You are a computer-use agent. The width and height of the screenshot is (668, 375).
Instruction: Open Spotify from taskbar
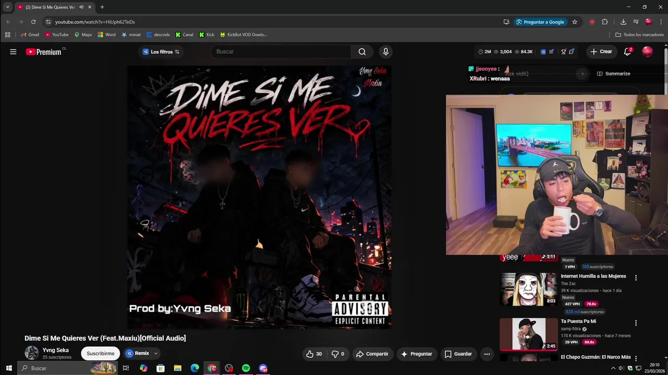246,368
